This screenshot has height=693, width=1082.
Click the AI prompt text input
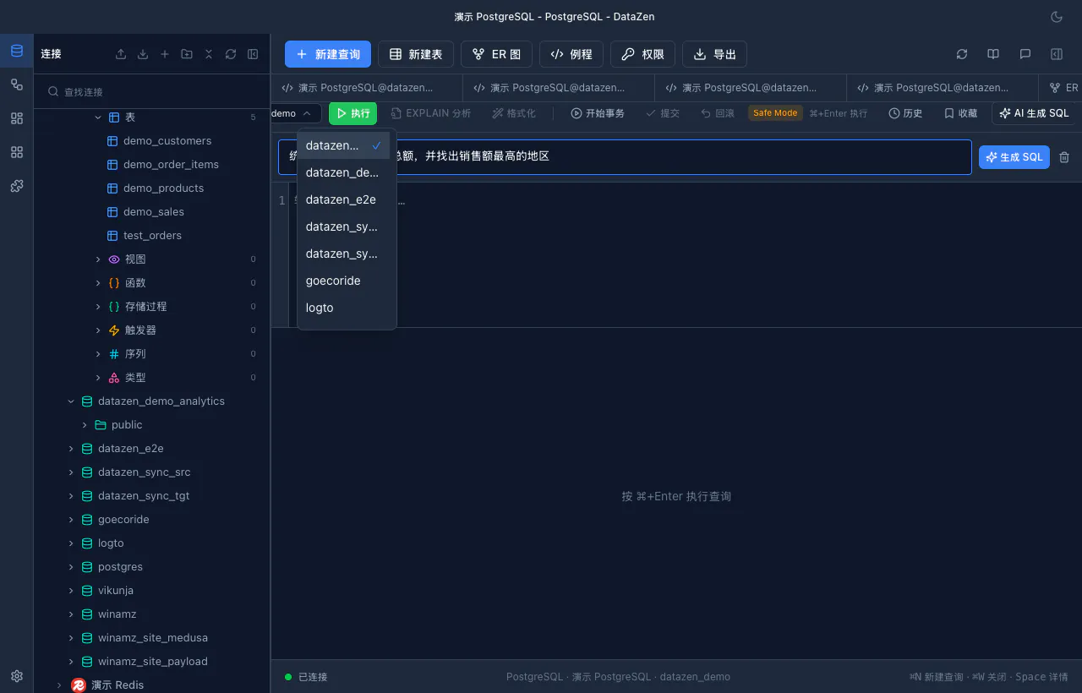tap(625, 156)
